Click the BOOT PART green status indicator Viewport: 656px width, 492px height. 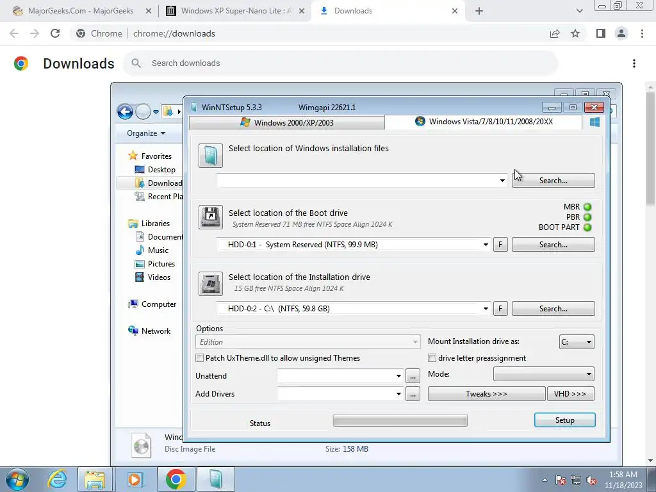pos(587,227)
